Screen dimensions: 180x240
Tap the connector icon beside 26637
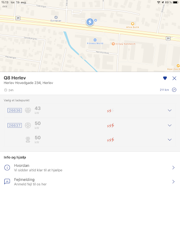[28, 125]
